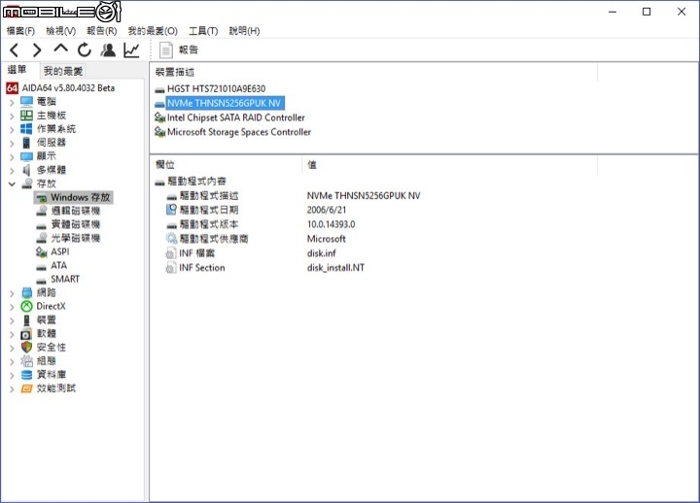This screenshot has width=700, height=503.
Task: Select the 多媒體 speaker icon
Action: click(x=26, y=170)
